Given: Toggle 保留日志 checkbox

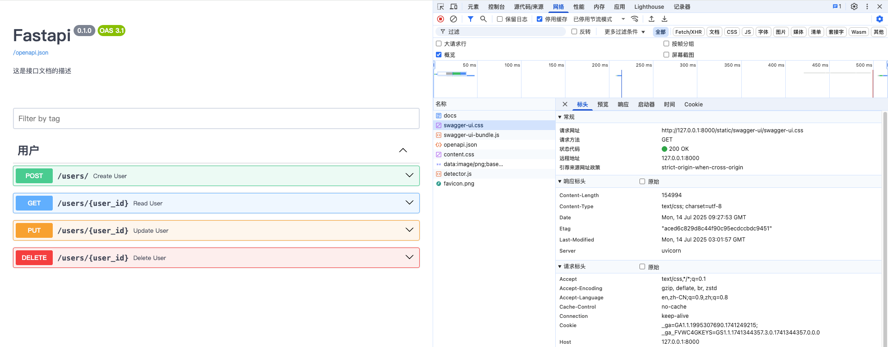Looking at the screenshot, I should 500,19.
